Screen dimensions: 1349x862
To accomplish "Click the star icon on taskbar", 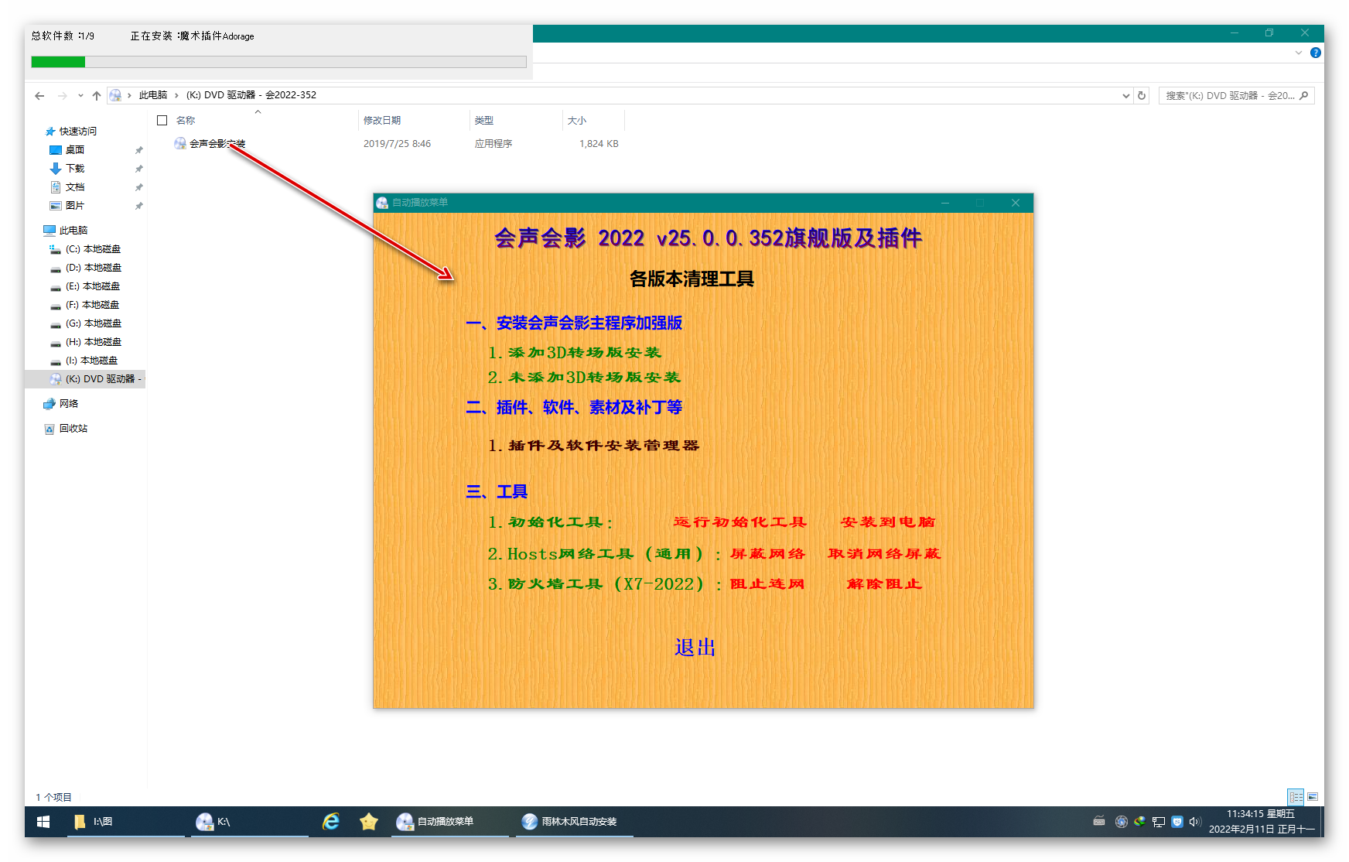I will (x=369, y=822).
